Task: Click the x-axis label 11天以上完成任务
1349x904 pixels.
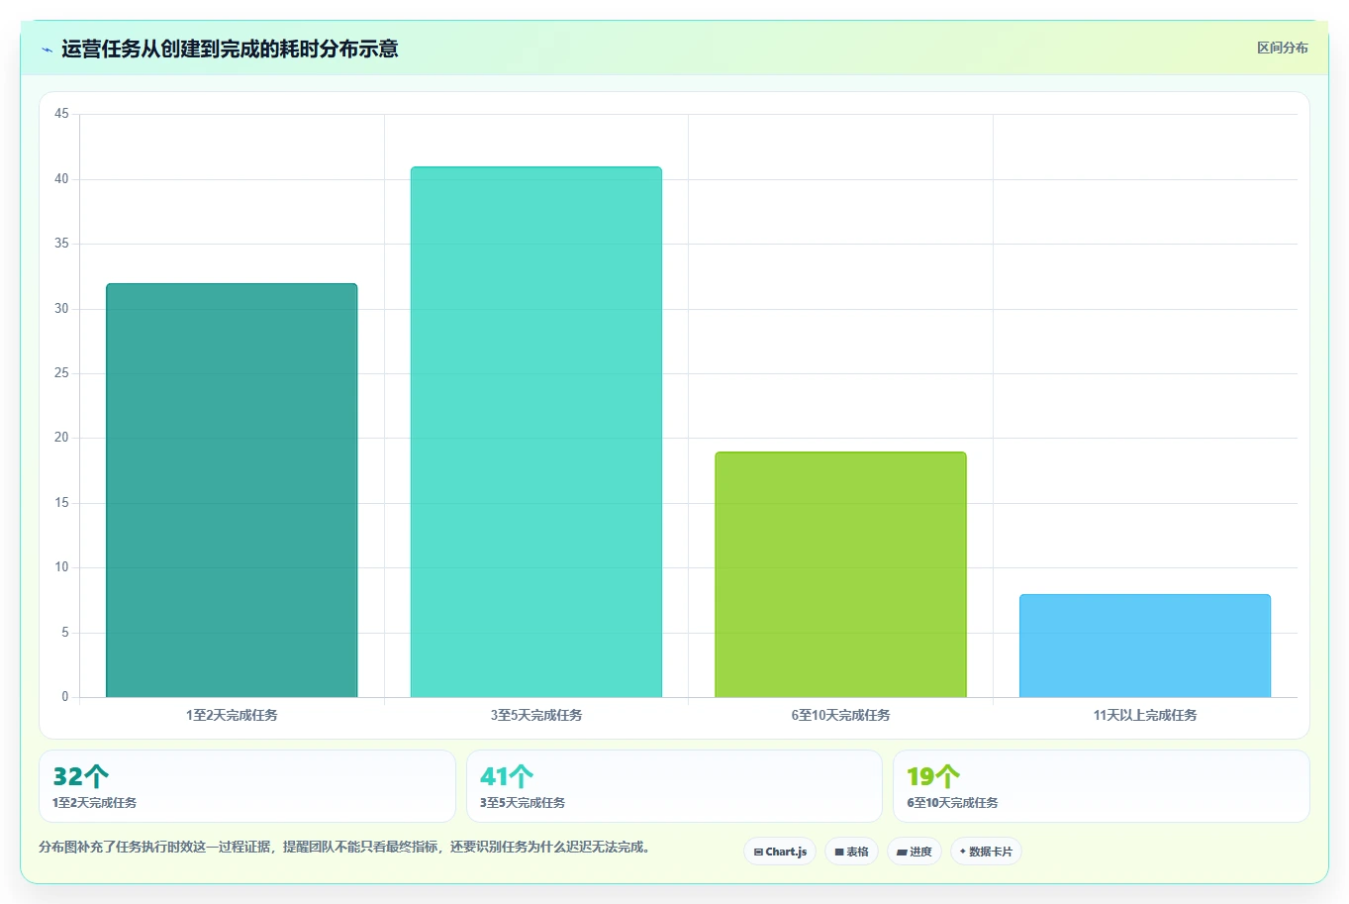Action: click(1145, 715)
